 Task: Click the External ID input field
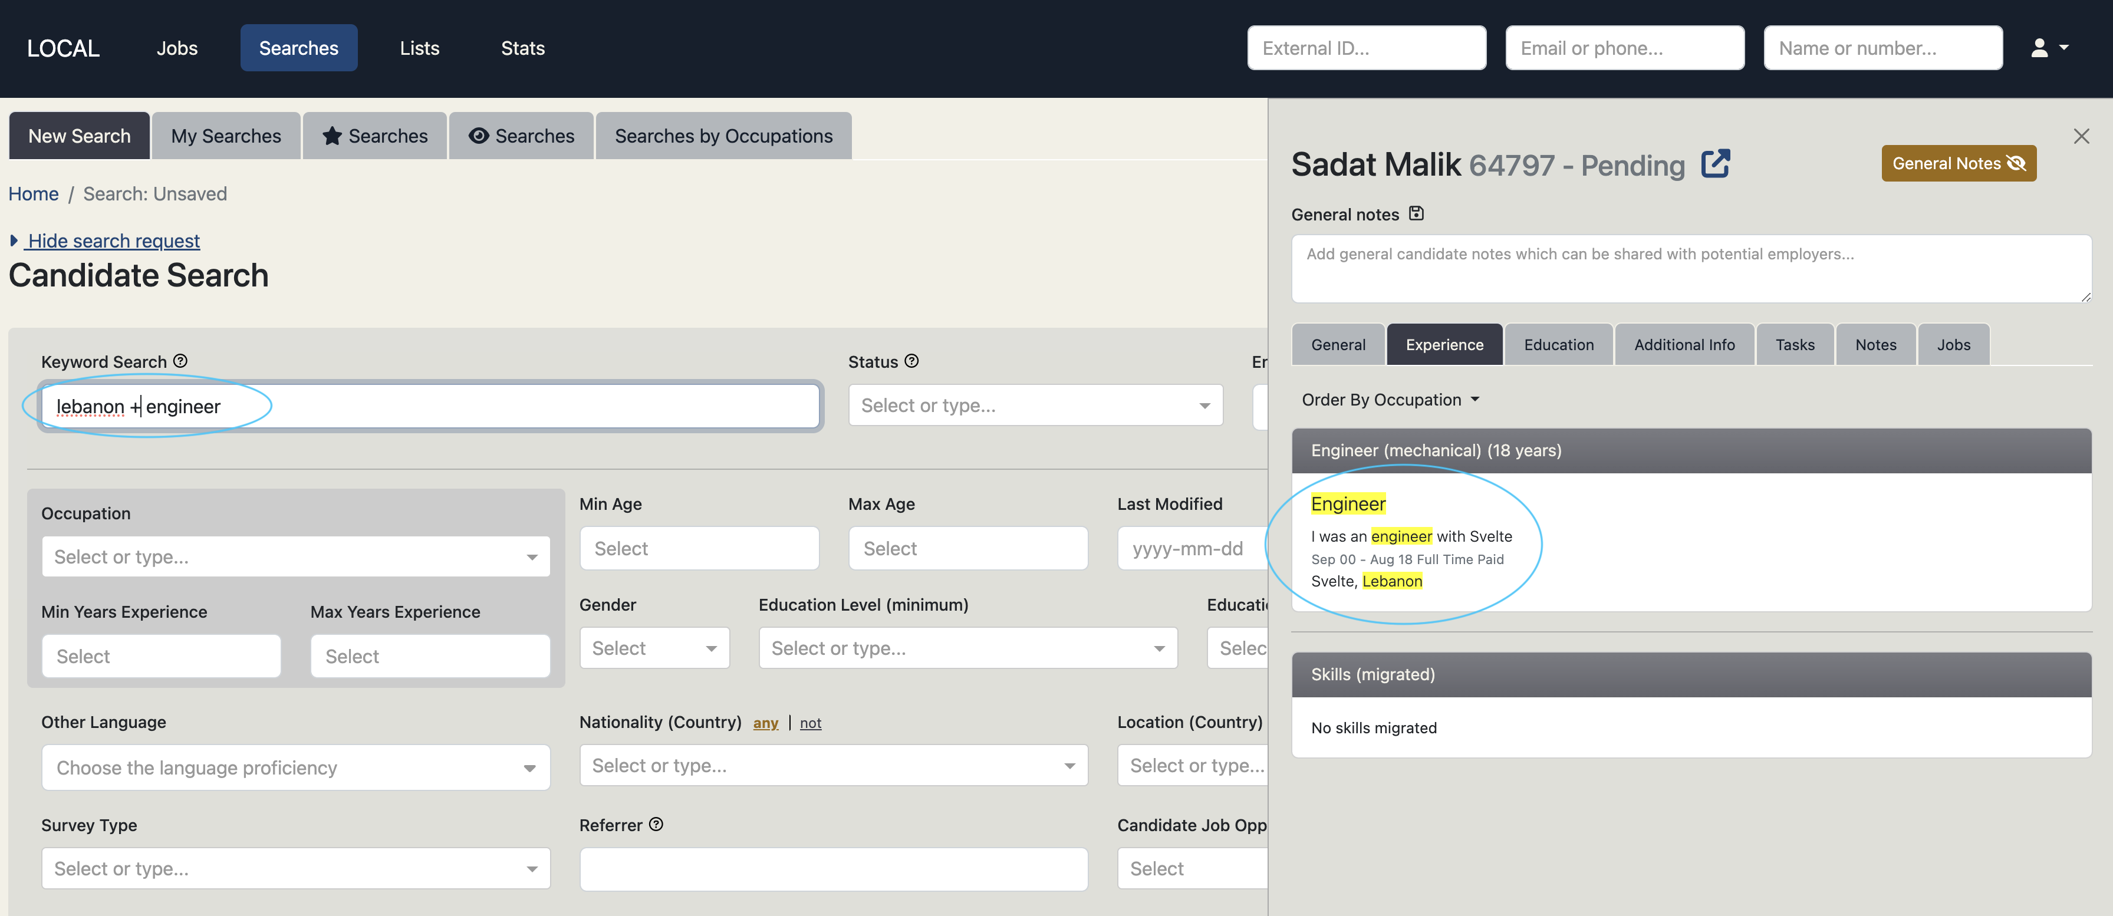pyautogui.click(x=1366, y=48)
